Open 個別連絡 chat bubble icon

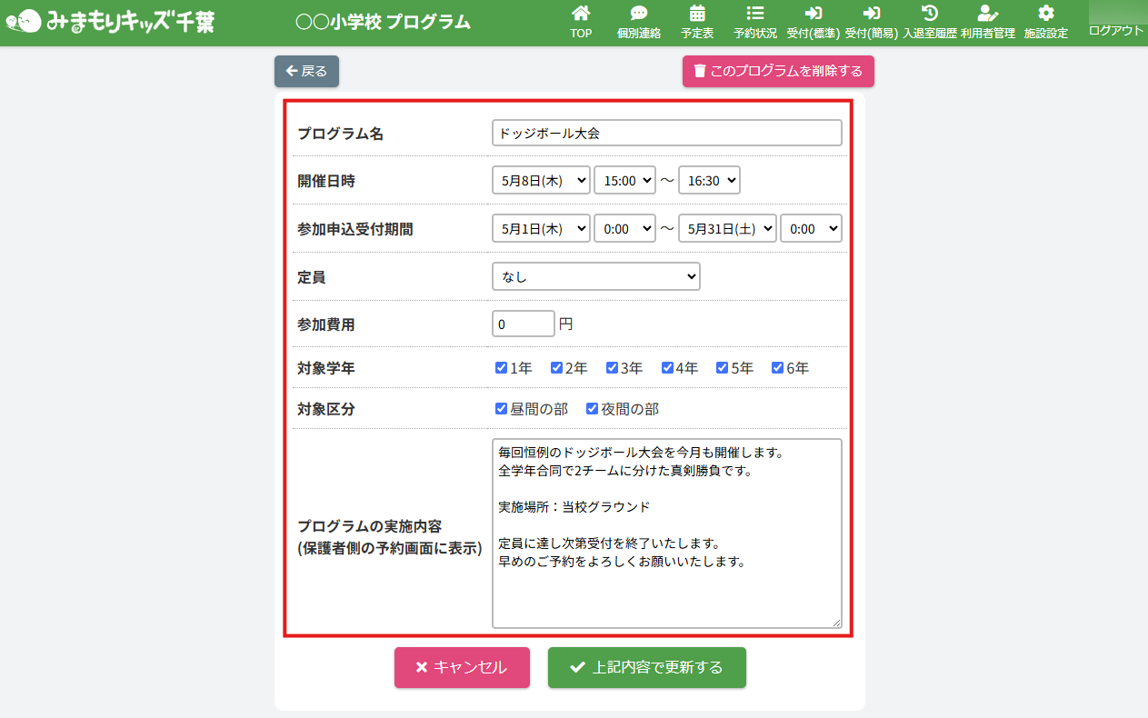638,14
